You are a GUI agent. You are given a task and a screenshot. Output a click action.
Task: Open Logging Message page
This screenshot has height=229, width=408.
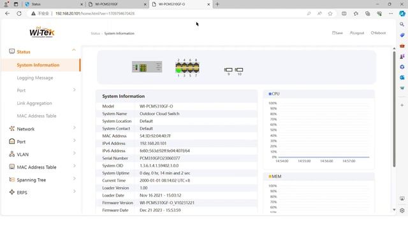(x=35, y=78)
